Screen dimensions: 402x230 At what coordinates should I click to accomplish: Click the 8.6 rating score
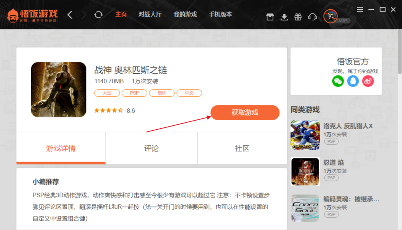(131, 110)
